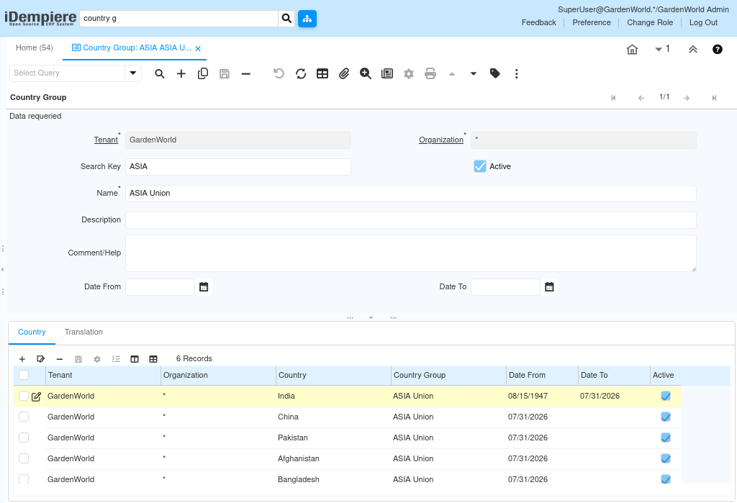Open the Country detail tab
737x503 pixels.
pyautogui.click(x=32, y=332)
